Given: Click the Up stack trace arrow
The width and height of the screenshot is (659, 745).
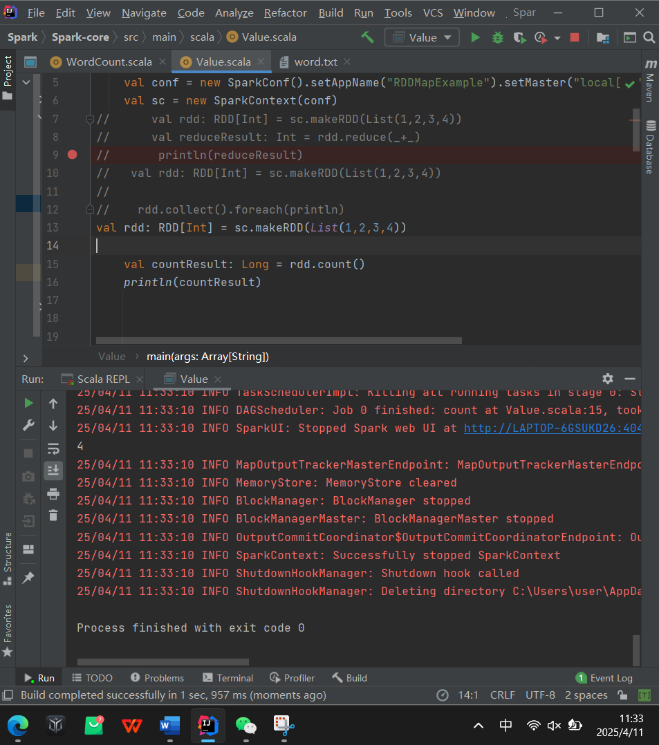Looking at the screenshot, I should click(53, 404).
